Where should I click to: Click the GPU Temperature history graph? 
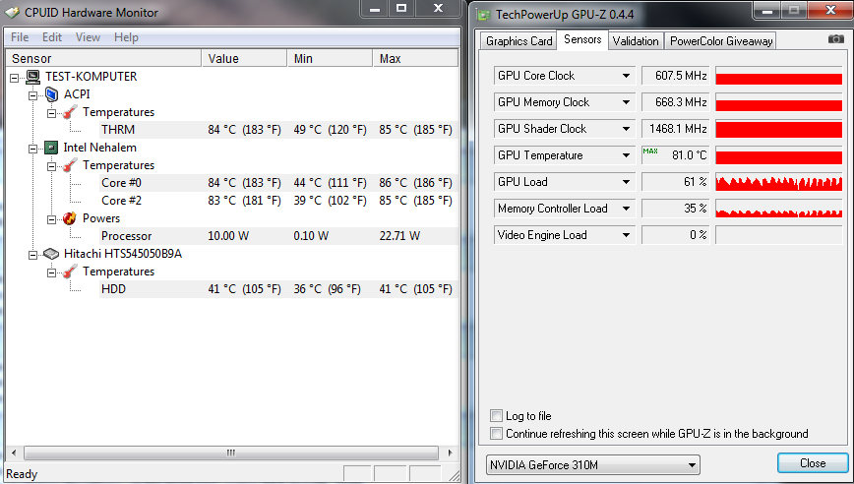[778, 155]
